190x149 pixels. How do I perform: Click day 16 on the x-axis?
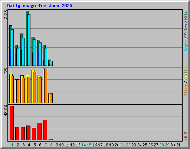[x=95, y=145]
